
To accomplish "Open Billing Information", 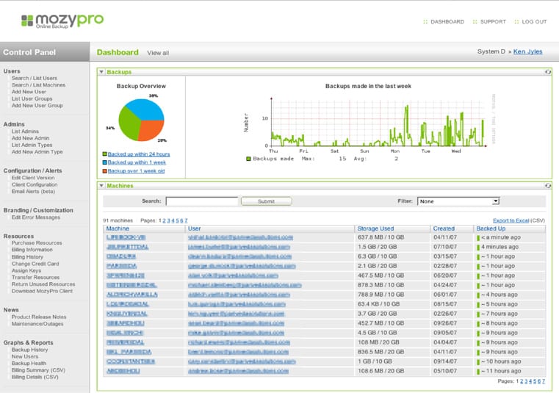I will pos(32,250).
